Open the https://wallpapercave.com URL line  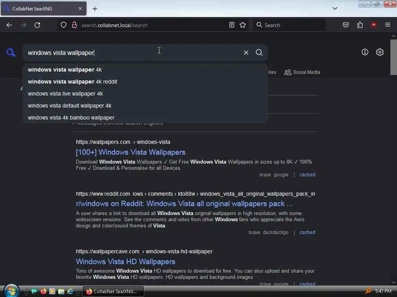[x=144, y=251]
